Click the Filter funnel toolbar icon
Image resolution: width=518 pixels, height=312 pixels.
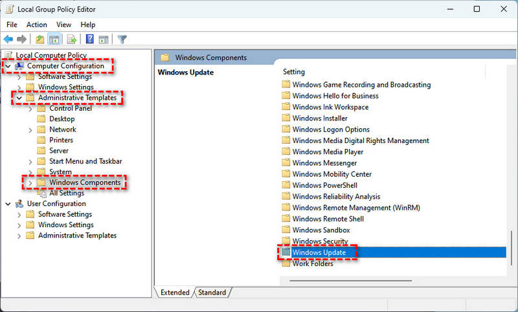coord(122,39)
